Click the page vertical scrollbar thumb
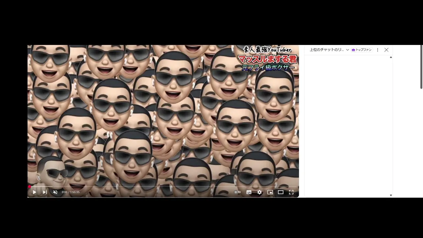The image size is (423, 238). (421, 67)
